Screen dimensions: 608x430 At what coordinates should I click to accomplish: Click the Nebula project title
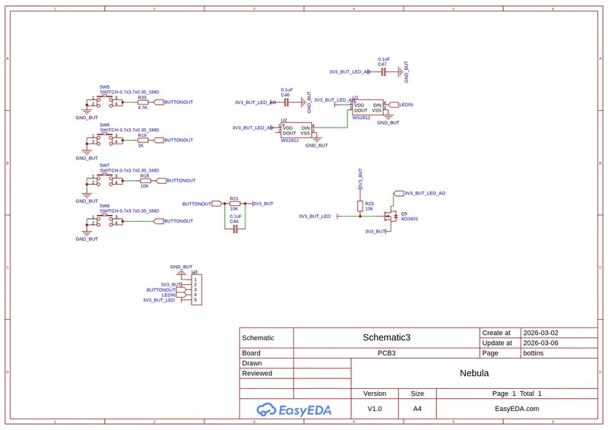[x=474, y=373]
